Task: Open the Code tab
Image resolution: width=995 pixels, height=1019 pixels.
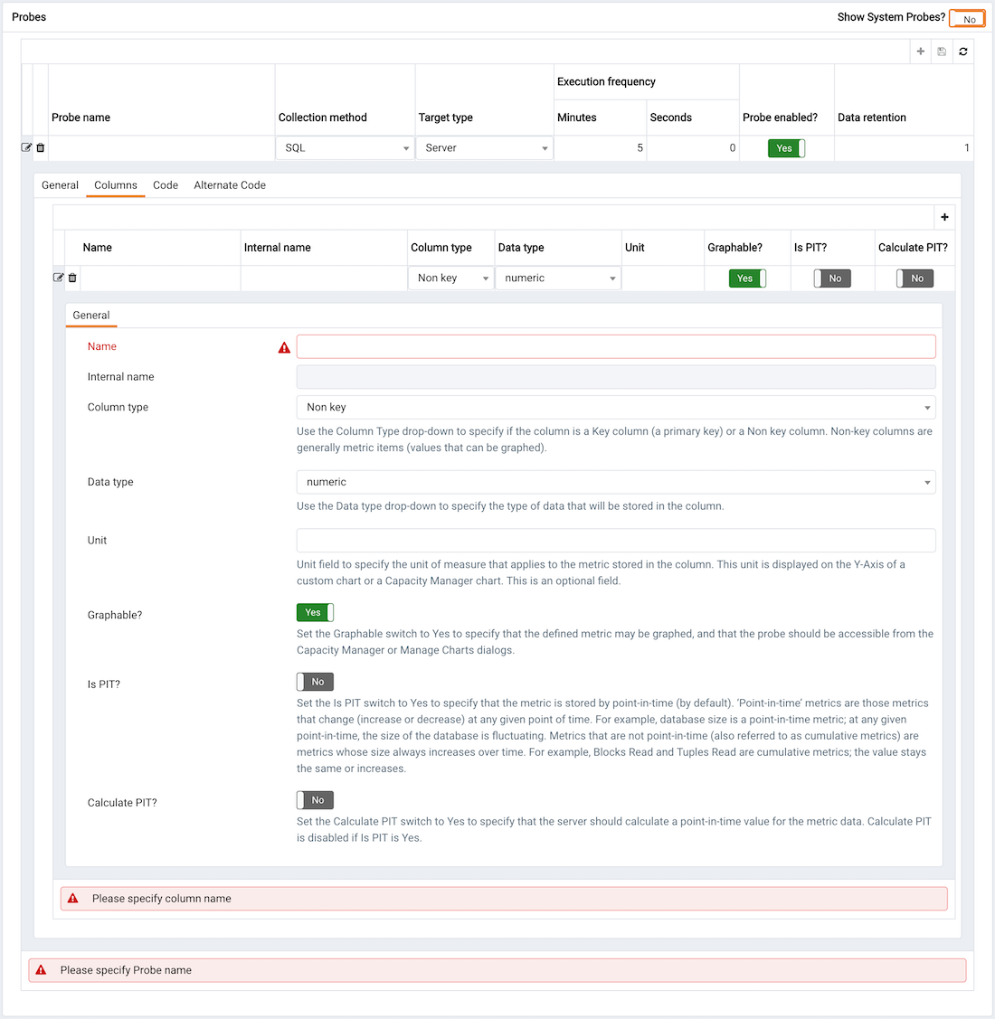Action: click(166, 185)
